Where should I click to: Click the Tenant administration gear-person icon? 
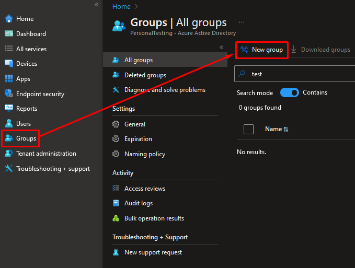[9, 154]
